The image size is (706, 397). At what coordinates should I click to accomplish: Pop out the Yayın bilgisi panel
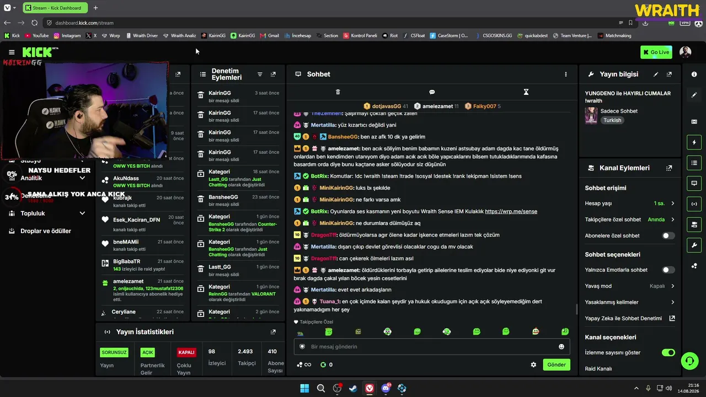click(669, 74)
